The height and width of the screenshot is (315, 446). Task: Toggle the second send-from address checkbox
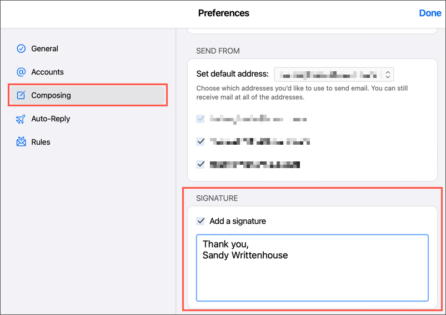coord(201,141)
